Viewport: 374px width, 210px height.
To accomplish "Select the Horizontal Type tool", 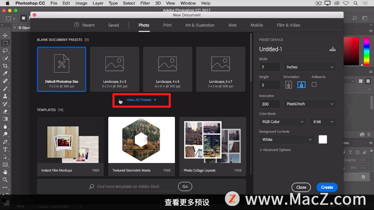I will pyautogui.click(x=5, y=150).
